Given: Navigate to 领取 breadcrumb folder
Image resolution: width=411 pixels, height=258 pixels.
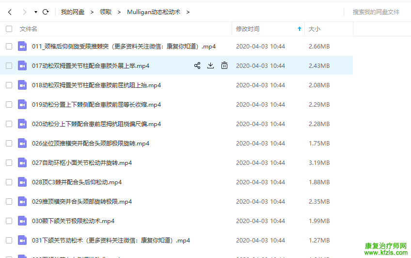Looking at the screenshot, I should point(105,12).
